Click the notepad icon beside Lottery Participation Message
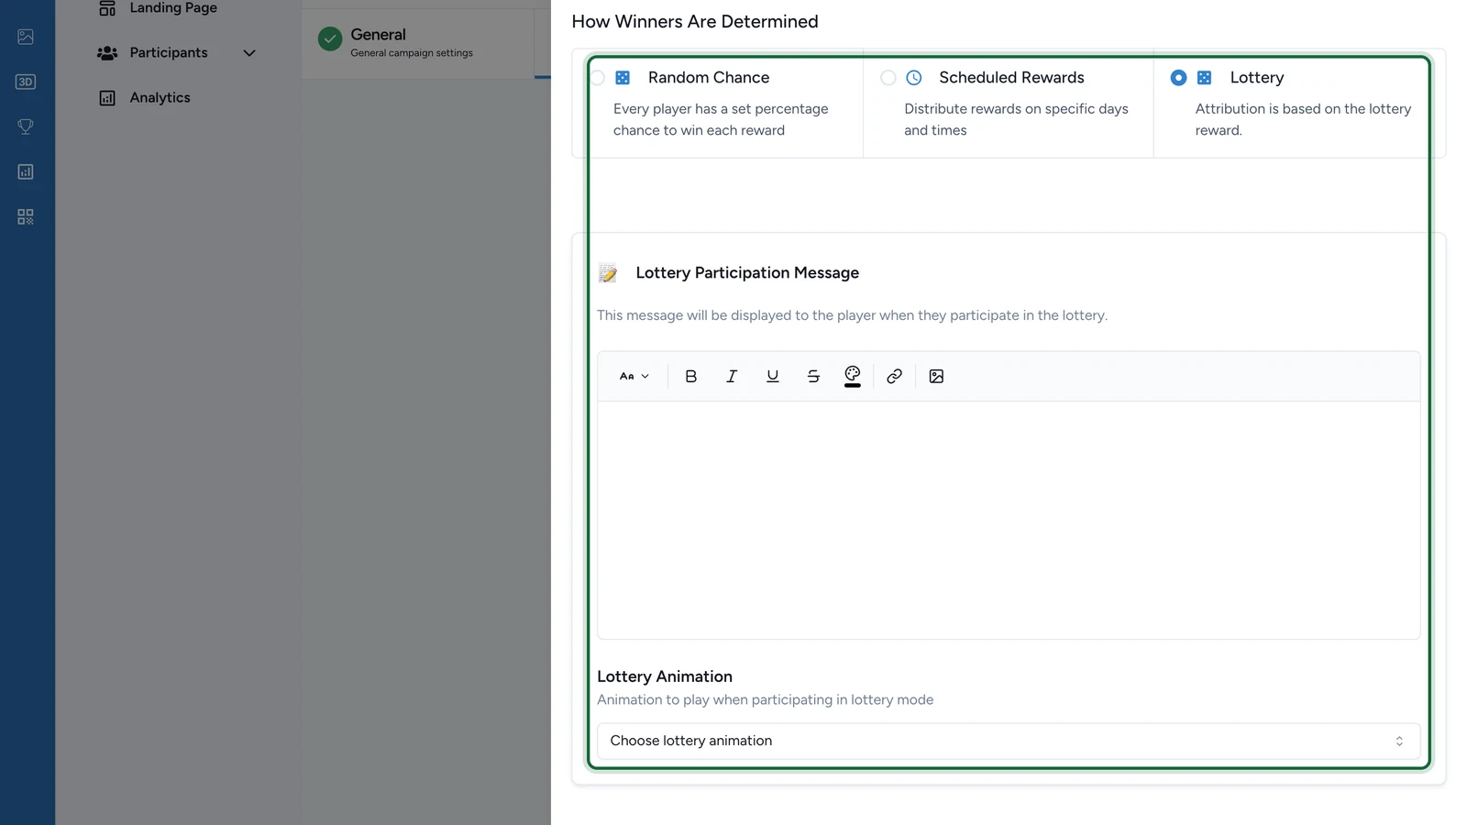Viewport: 1467px width, 825px height. [x=608, y=273]
